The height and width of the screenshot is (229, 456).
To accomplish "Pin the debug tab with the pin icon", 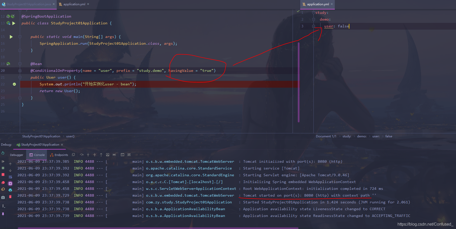I will (x=3, y=214).
